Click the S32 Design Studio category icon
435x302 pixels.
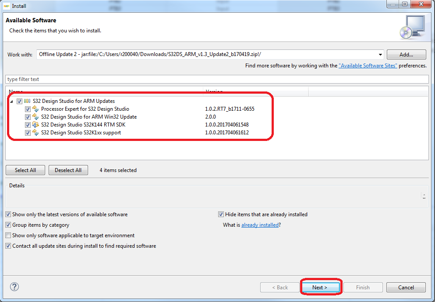(x=27, y=101)
